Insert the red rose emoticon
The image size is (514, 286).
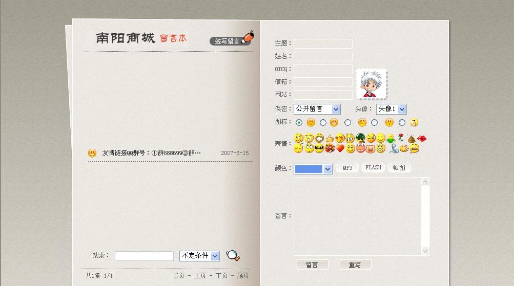[401, 138]
